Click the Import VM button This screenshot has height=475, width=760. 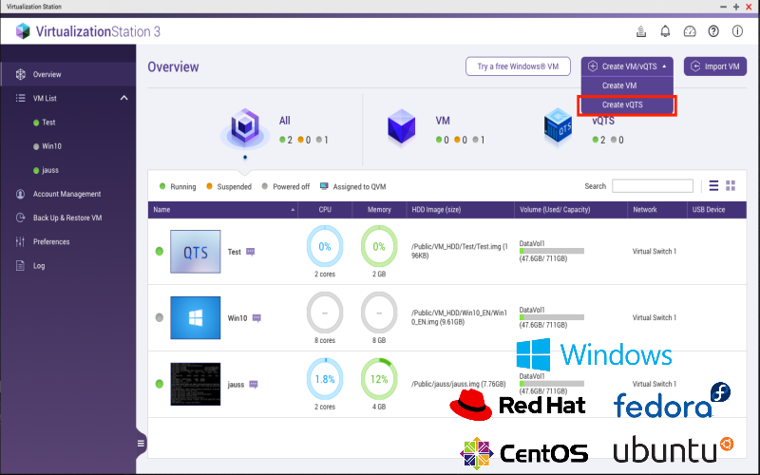point(715,66)
